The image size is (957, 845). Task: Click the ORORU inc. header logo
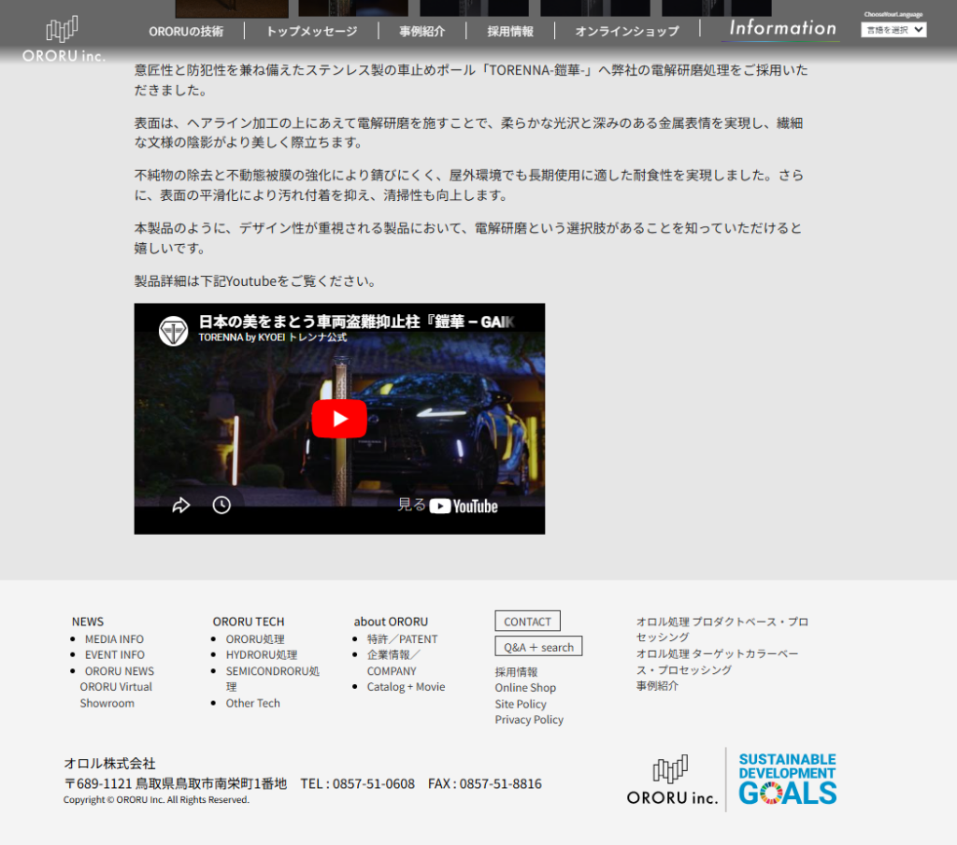tap(64, 39)
